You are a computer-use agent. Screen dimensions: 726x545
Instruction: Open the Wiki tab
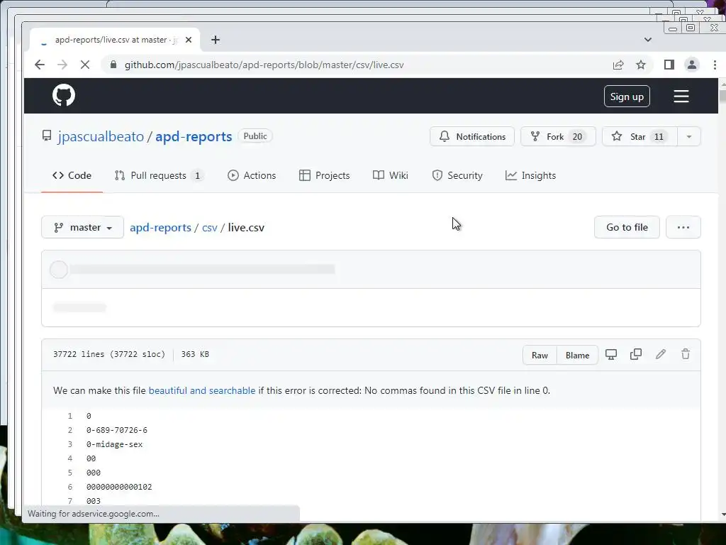tap(391, 176)
